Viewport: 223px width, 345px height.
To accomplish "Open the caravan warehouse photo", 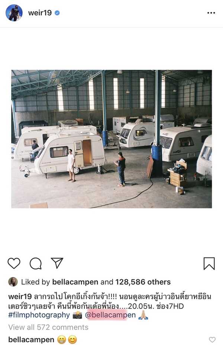I will pyautogui.click(x=111, y=139).
